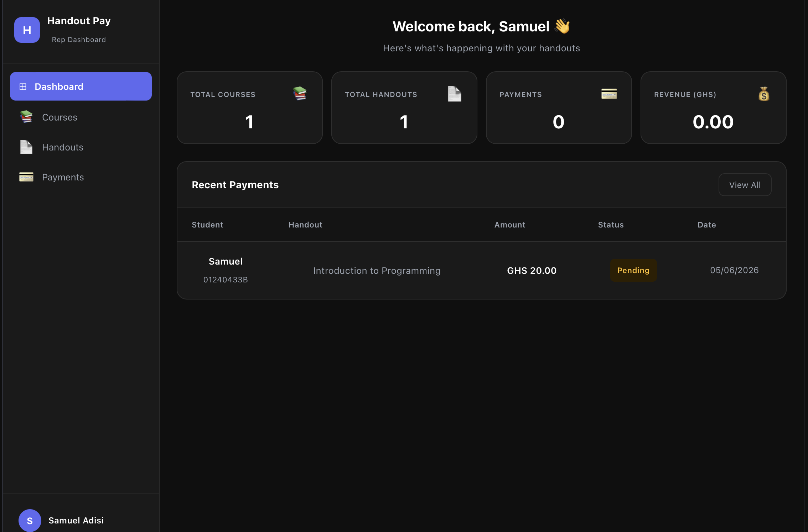Screen dimensions: 808x532
Task: Click the View All button
Action: click(745, 185)
